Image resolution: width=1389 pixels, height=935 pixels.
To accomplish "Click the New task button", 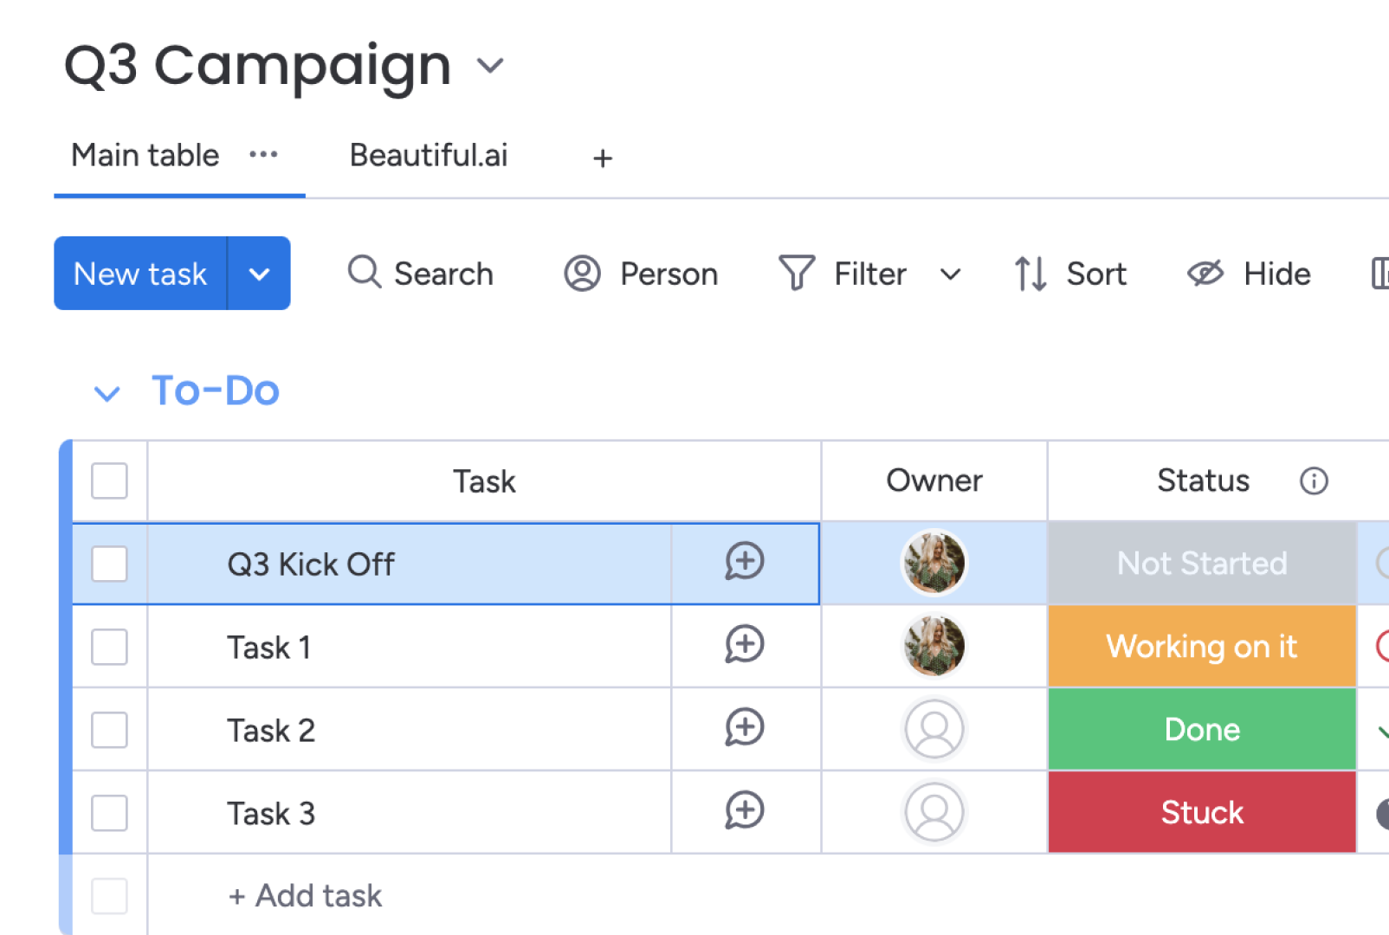I will point(140,274).
